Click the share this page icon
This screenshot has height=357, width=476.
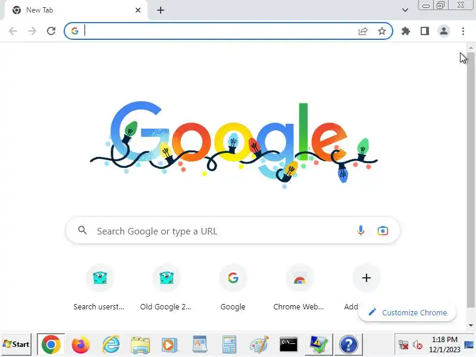pos(363,31)
